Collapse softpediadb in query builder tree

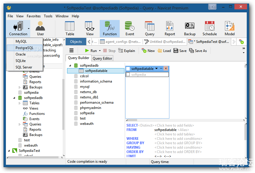70,65
